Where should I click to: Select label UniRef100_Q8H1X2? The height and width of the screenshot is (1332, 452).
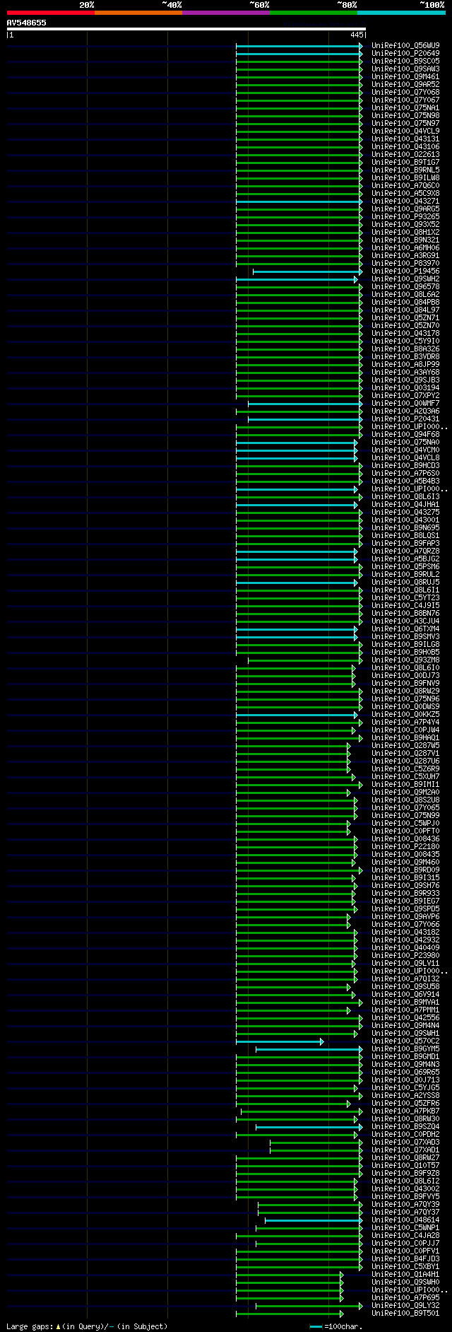point(405,232)
